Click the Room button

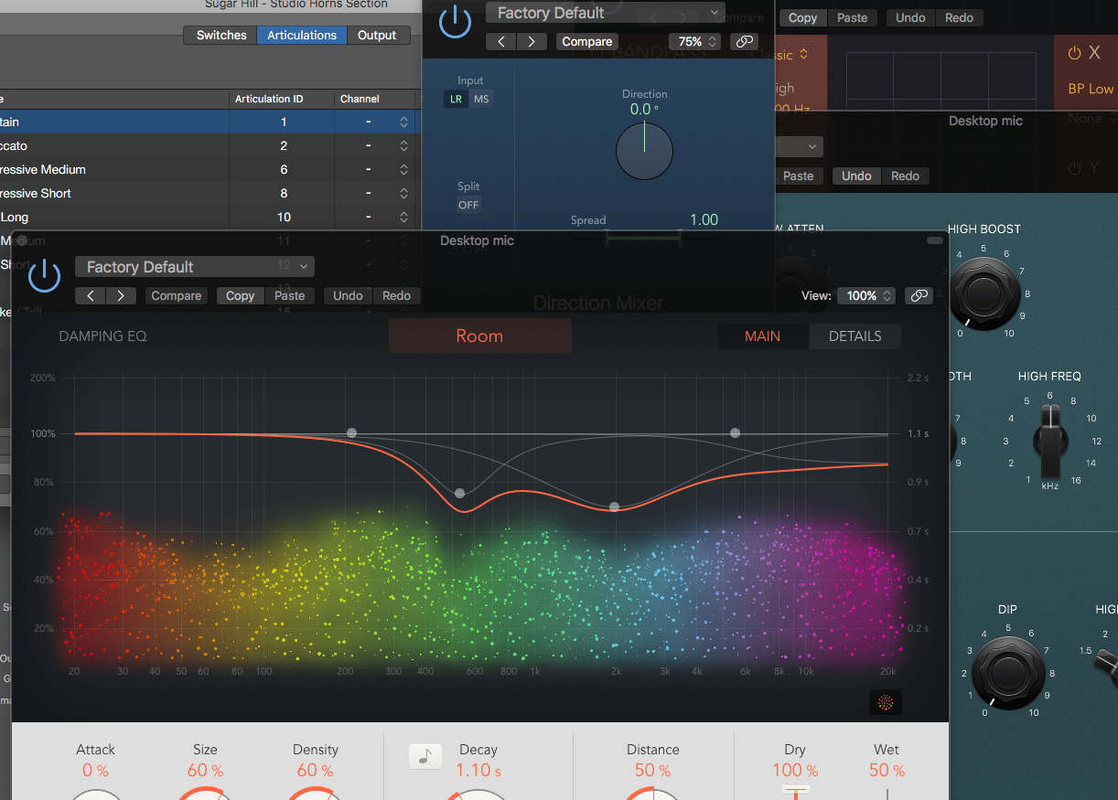click(x=479, y=336)
